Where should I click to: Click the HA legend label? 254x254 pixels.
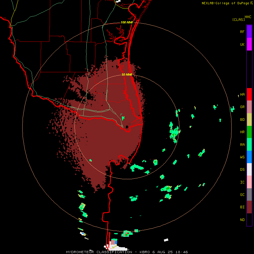tap(242, 95)
